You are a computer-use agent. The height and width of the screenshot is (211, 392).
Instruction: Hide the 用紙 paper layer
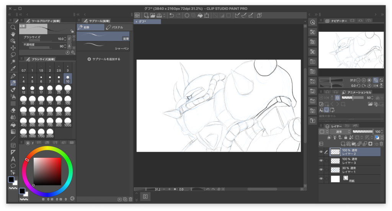(321, 179)
